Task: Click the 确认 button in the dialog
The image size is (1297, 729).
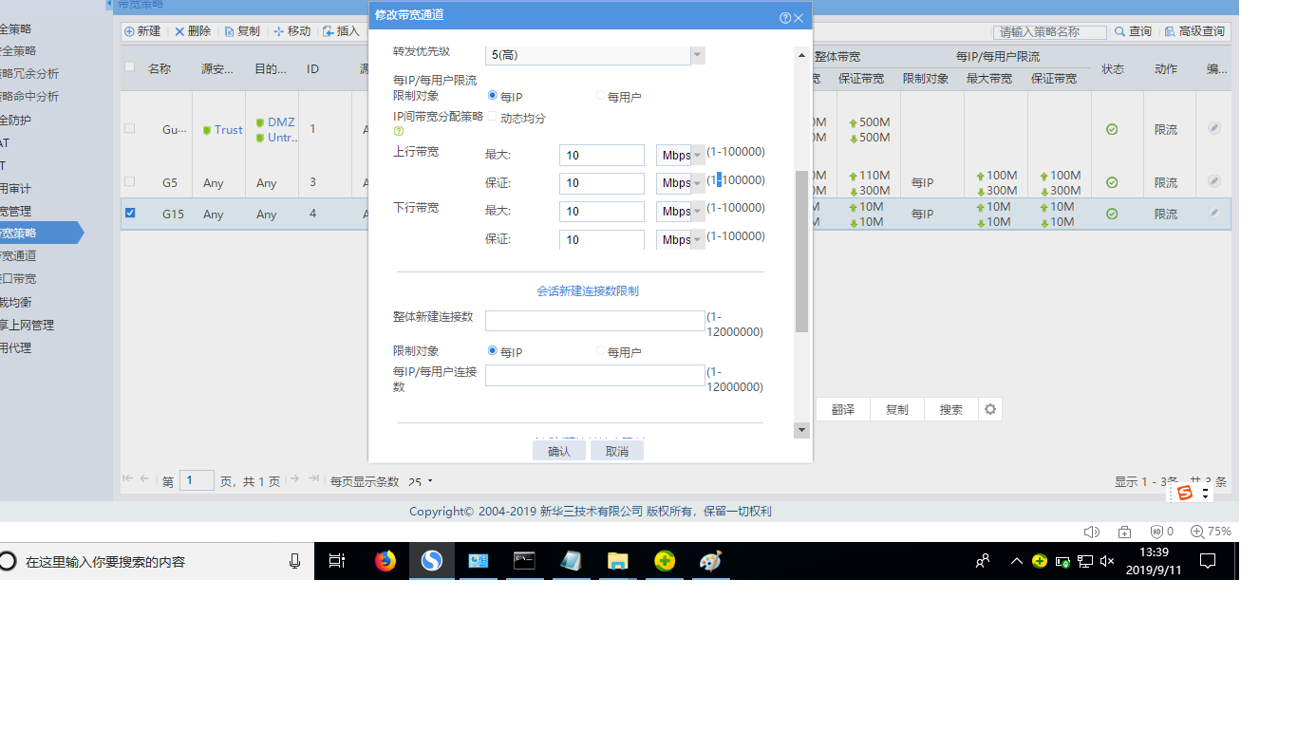Action: click(x=559, y=451)
